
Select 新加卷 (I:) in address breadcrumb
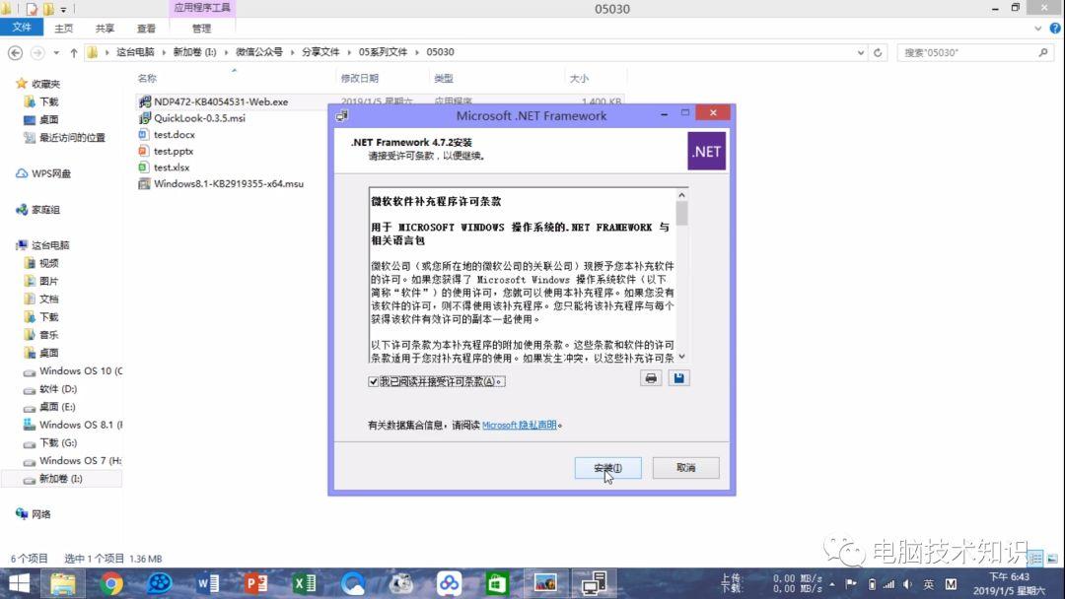click(x=194, y=52)
